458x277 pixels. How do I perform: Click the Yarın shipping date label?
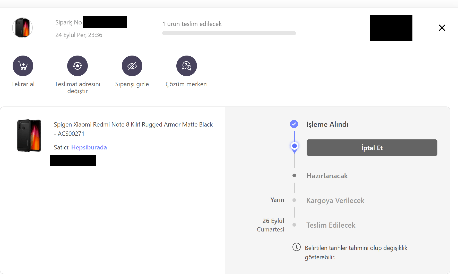[277, 200]
